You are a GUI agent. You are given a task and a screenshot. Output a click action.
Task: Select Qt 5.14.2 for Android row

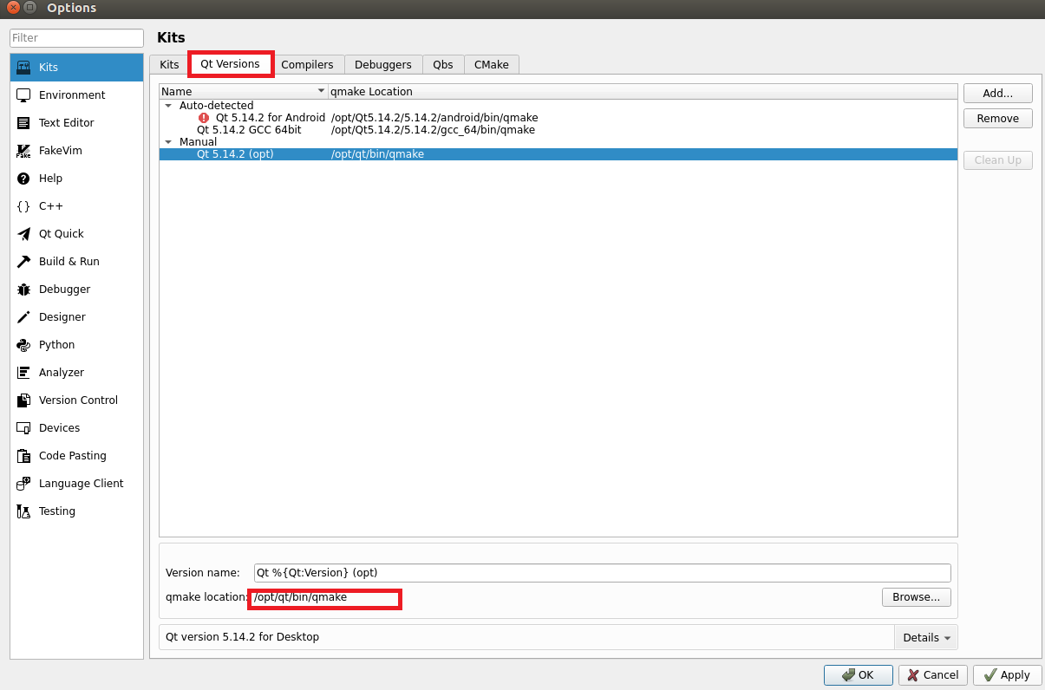(x=558, y=118)
